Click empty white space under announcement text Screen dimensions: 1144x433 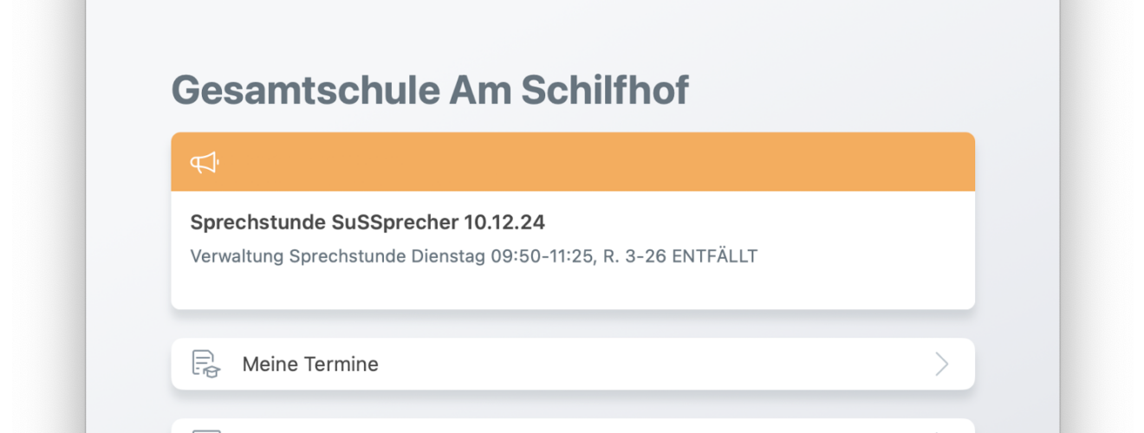(x=573, y=288)
